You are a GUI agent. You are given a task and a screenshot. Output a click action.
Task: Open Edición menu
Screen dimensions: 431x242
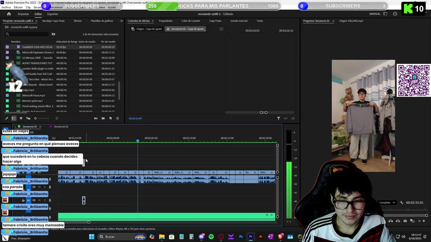[18, 7]
